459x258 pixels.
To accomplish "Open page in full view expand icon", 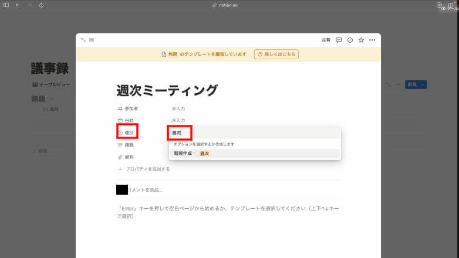I will point(83,40).
